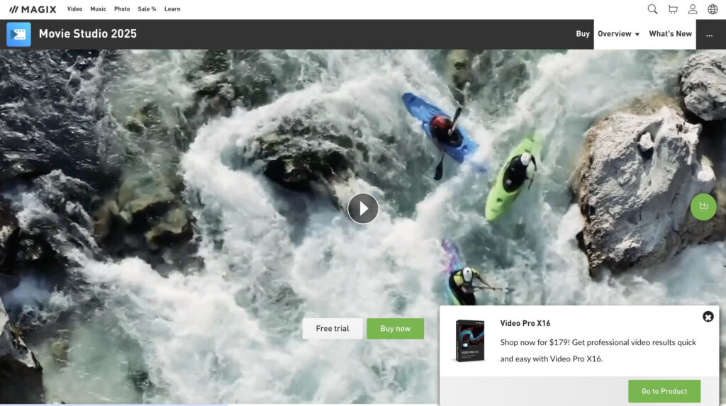The height and width of the screenshot is (406, 726).
Task: Open the Video menu
Action: tap(74, 9)
